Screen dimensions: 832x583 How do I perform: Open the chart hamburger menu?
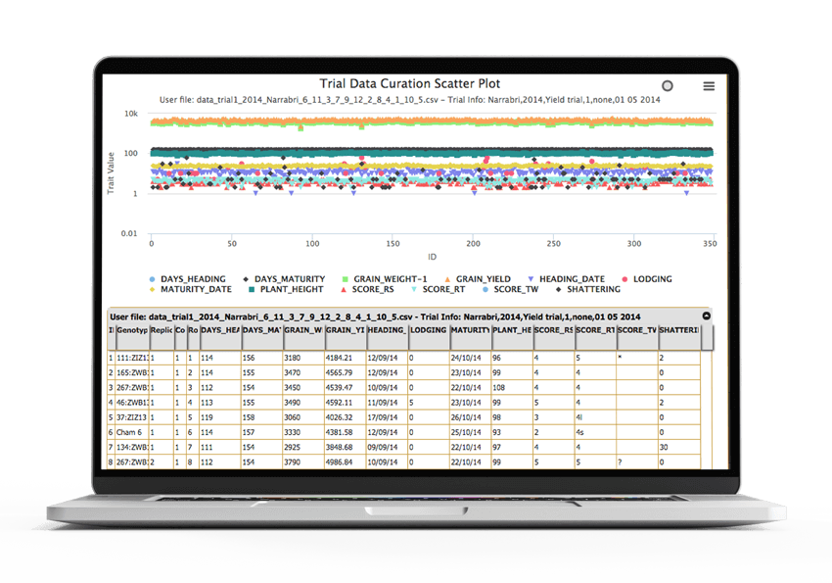[x=709, y=85]
